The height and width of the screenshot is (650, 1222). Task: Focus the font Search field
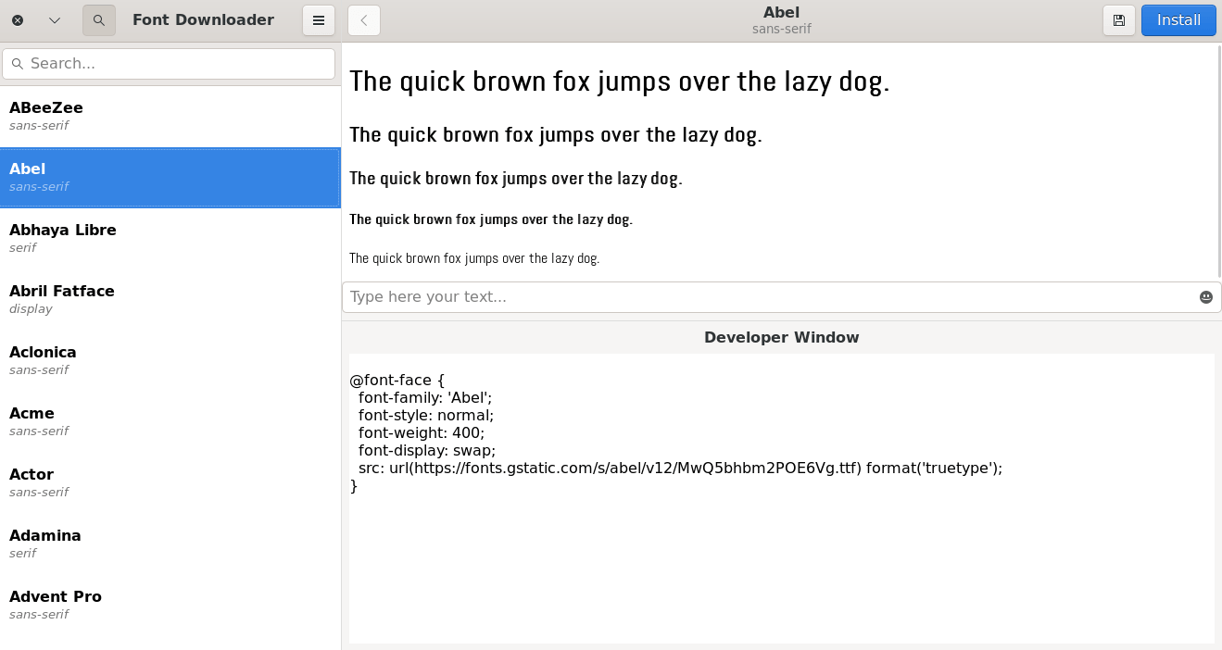176,64
